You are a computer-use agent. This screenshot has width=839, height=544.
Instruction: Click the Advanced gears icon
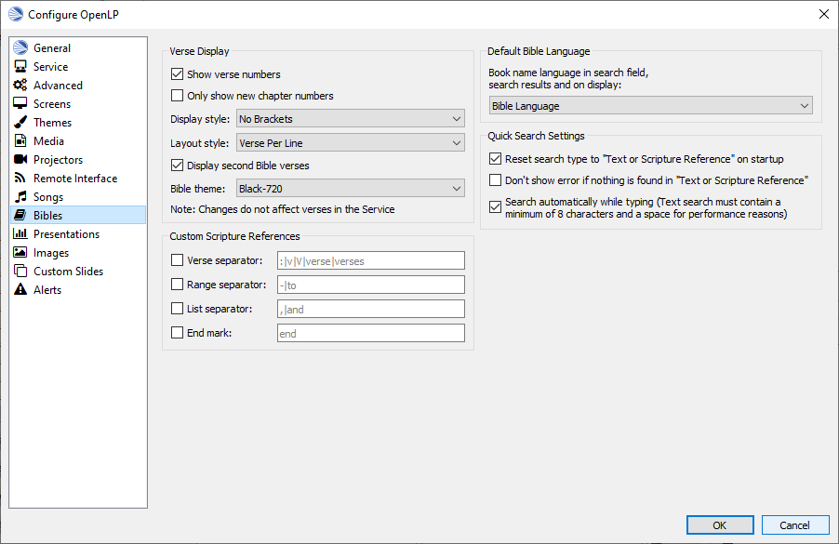click(x=20, y=85)
